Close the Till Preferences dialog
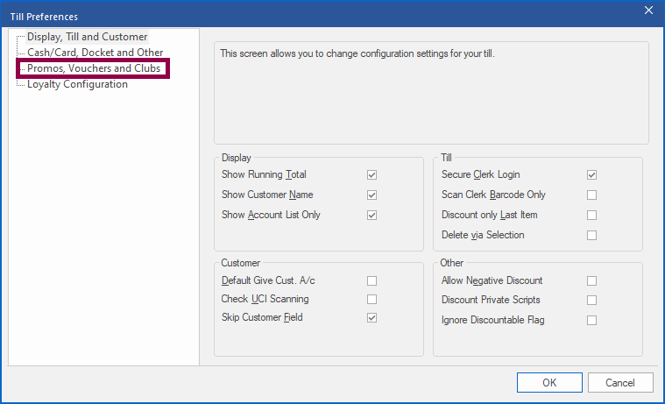The height and width of the screenshot is (404, 665). click(x=648, y=11)
